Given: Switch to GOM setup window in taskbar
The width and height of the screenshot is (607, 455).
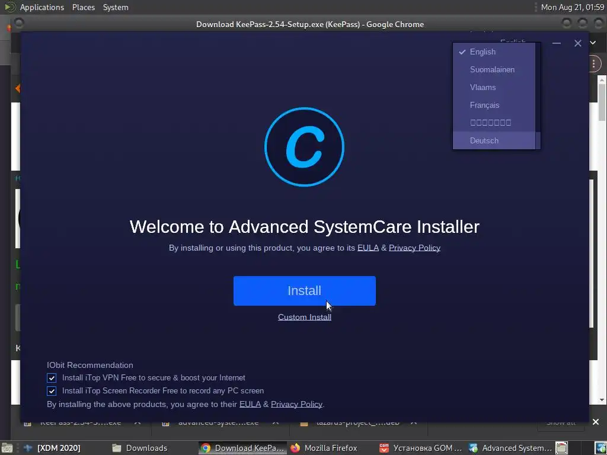Looking at the screenshot, I should [420, 448].
